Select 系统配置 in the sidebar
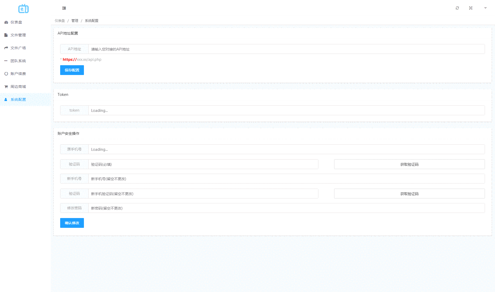Image resolution: width=495 pixels, height=292 pixels. tap(26, 99)
